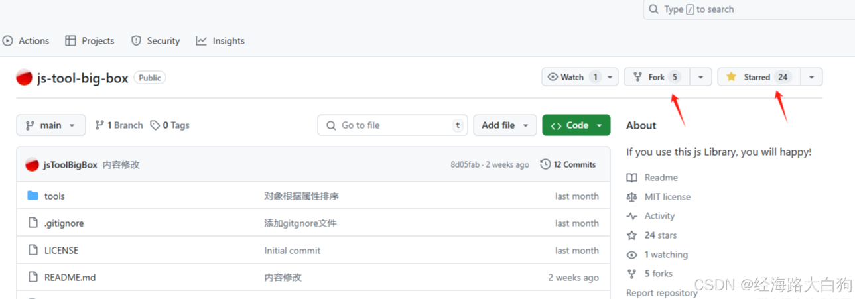Open the js-tool-big-box repository title link
855x299 pixels.
point(82,78)
